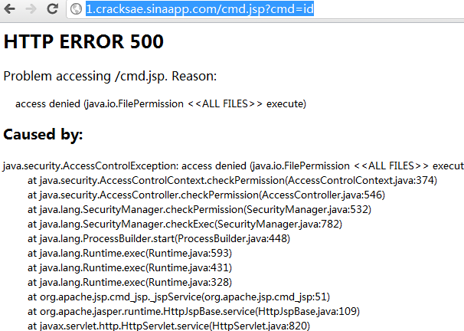464x331 pixels.
Task: Click the cmd_jsp._jspService stack line
Action: click(178, 297)
